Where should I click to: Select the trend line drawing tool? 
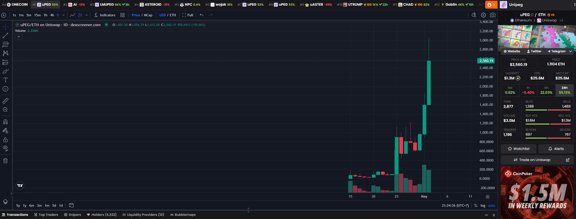point(5,35)
